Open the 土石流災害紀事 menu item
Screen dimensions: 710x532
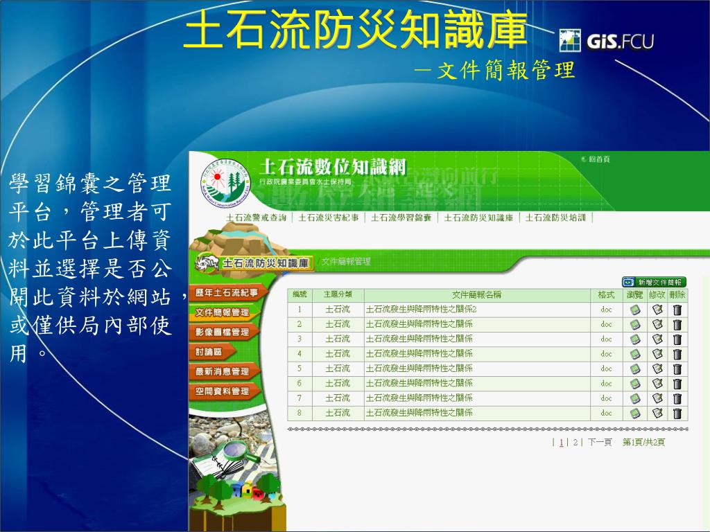point(328,218)
